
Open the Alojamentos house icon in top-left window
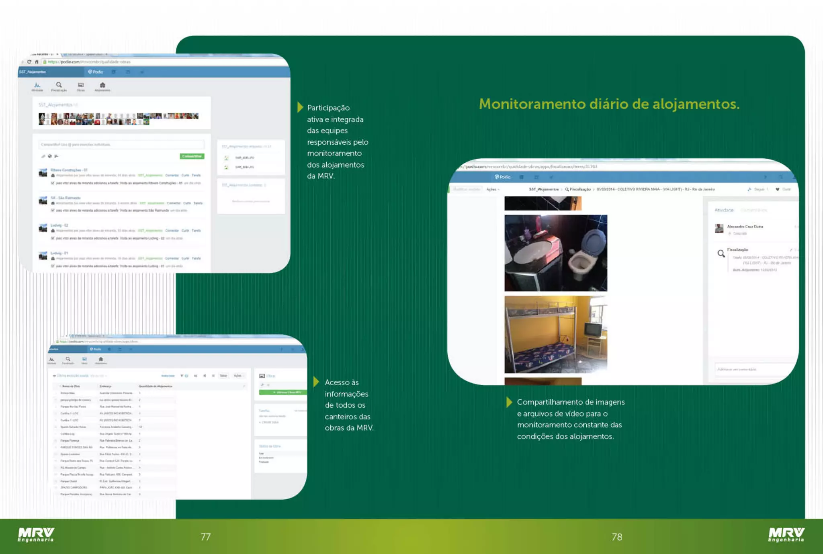(x=102, y=85)
